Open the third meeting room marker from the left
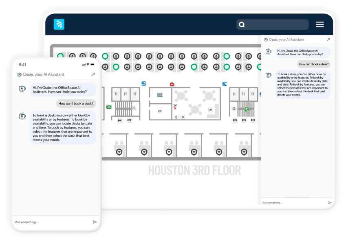Screen dimensions: 346x242 (169, 152)
